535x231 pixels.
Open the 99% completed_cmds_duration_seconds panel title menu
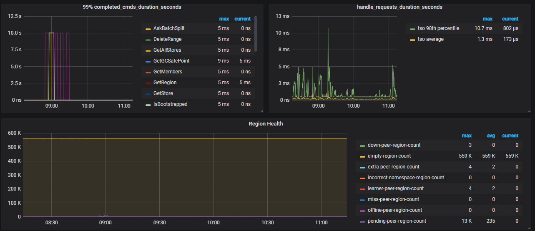click(132, 7)
